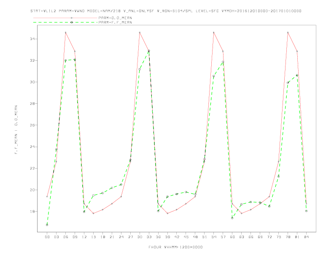Click x-axis tick label 45

pyautogui.click(x=186, y=237)
